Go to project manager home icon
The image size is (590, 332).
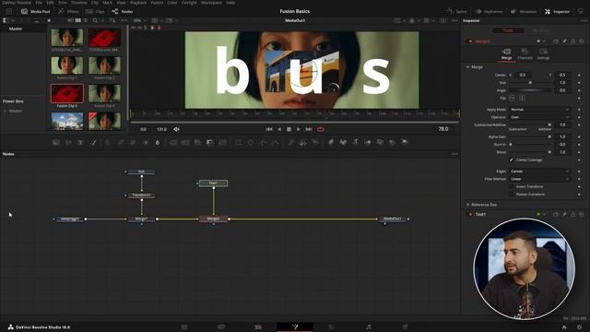(564, 327)
